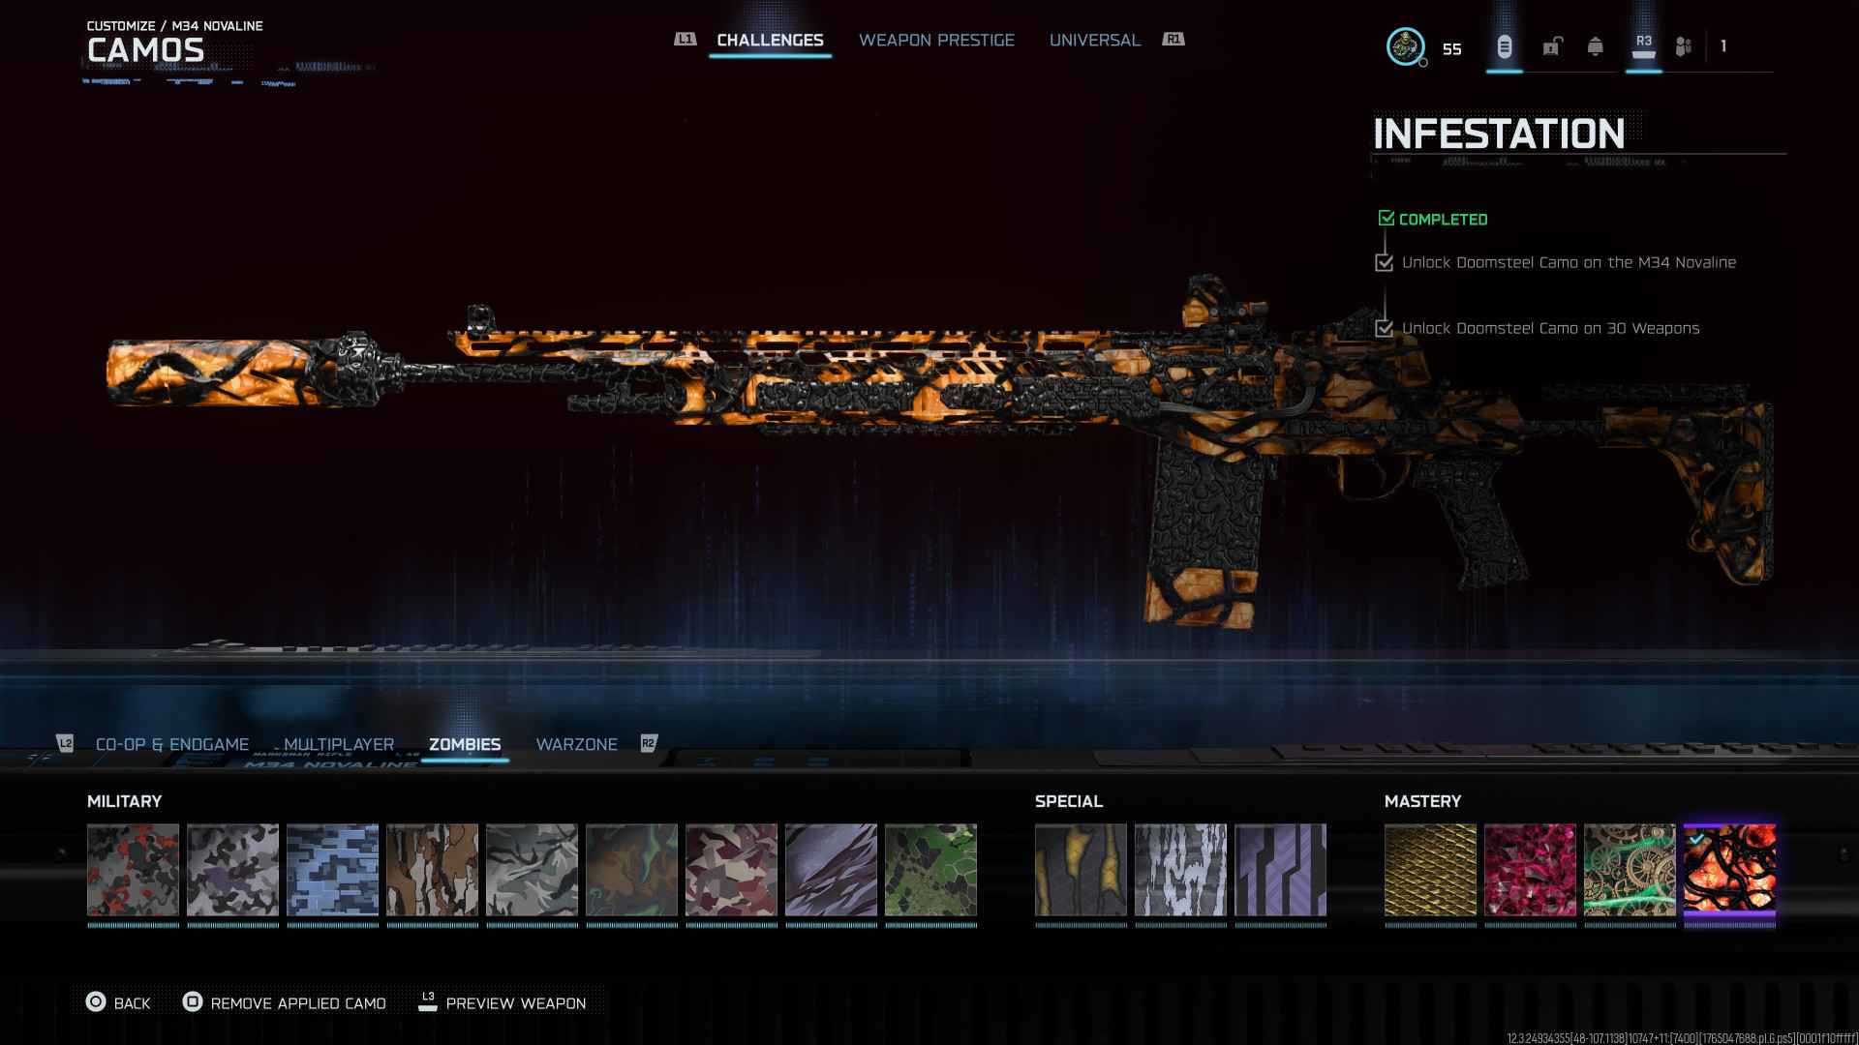
Task: Click the R1 bumper icon
Action: pyautogui.click(x=1173, y=40)
